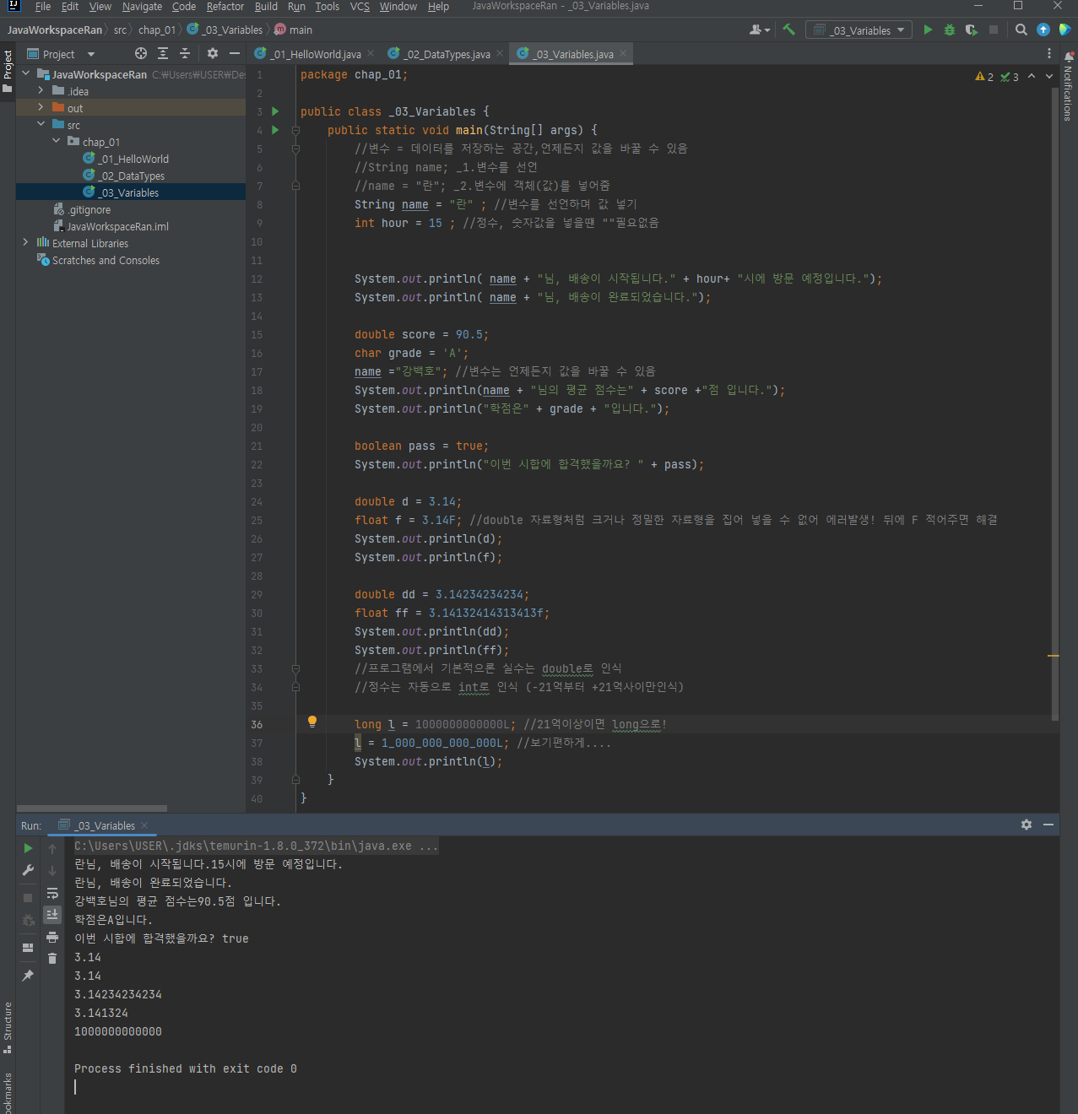Screen dimensions: 1078x1114
Task: Click Project panel horizontal scrollbar
Action: point(91,808)
